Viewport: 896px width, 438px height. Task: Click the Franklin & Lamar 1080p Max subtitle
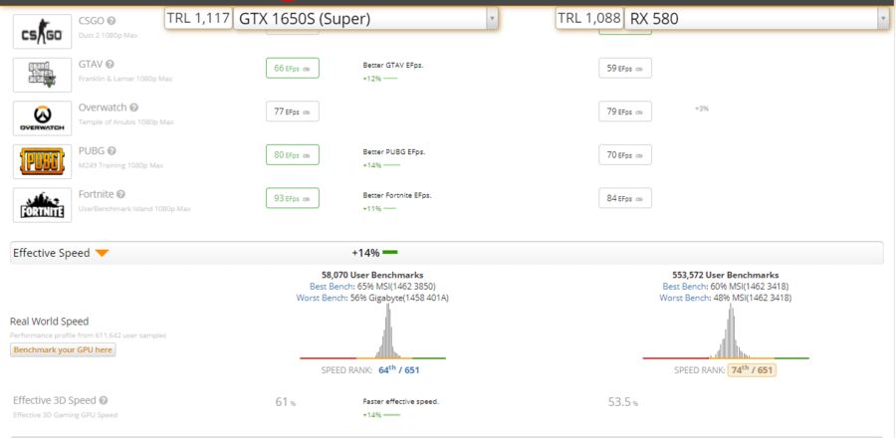[125, 79]
